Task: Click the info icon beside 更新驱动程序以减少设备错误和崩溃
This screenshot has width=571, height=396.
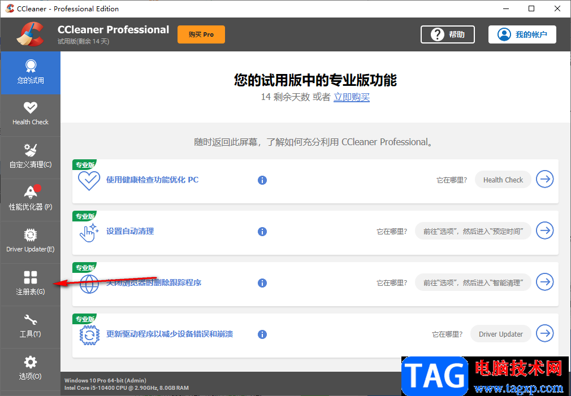Action: click(x=262, y=334)
